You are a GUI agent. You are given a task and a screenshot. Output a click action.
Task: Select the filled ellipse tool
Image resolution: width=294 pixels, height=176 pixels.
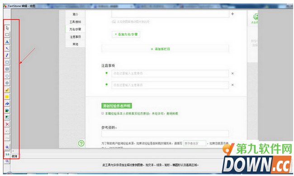pyautogui.click(x=7, y=83)
